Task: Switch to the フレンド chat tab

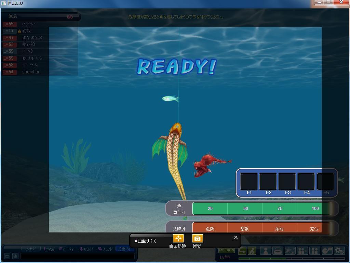Action: (106, 249)
